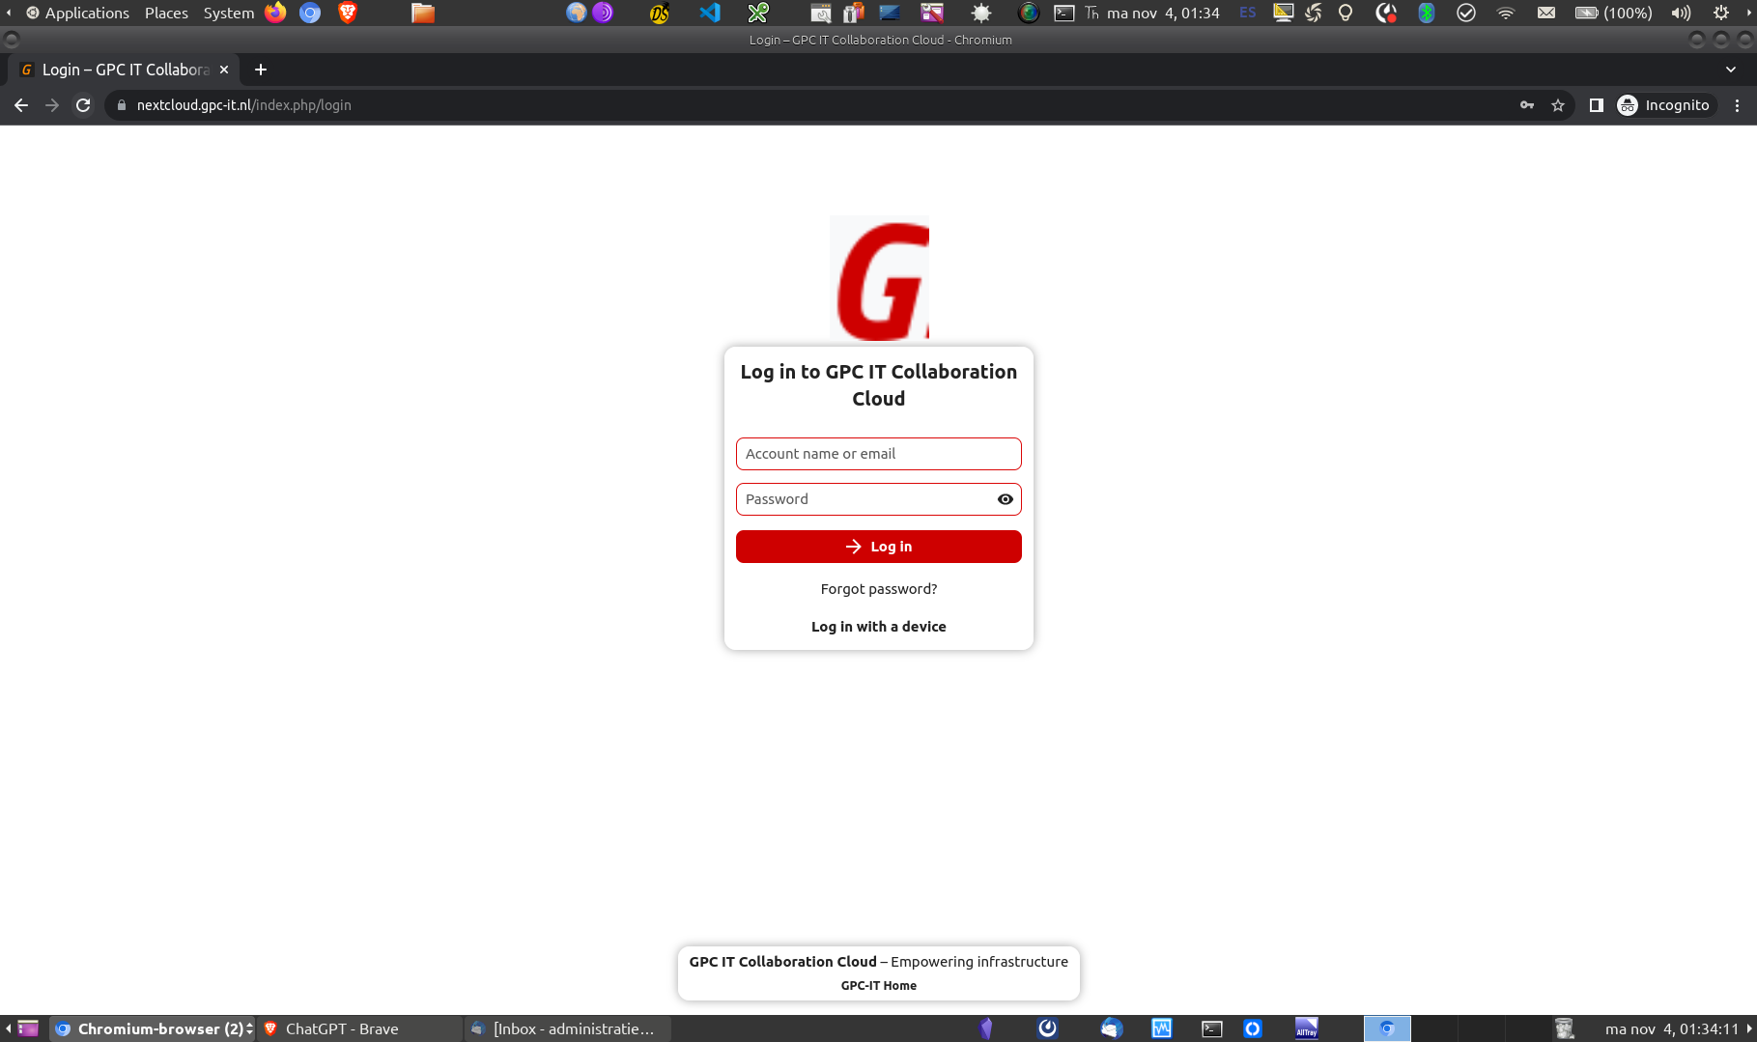Choose Log in with a device
The width and height of the screenshot is (1757, 1042).
coord(878,627)
